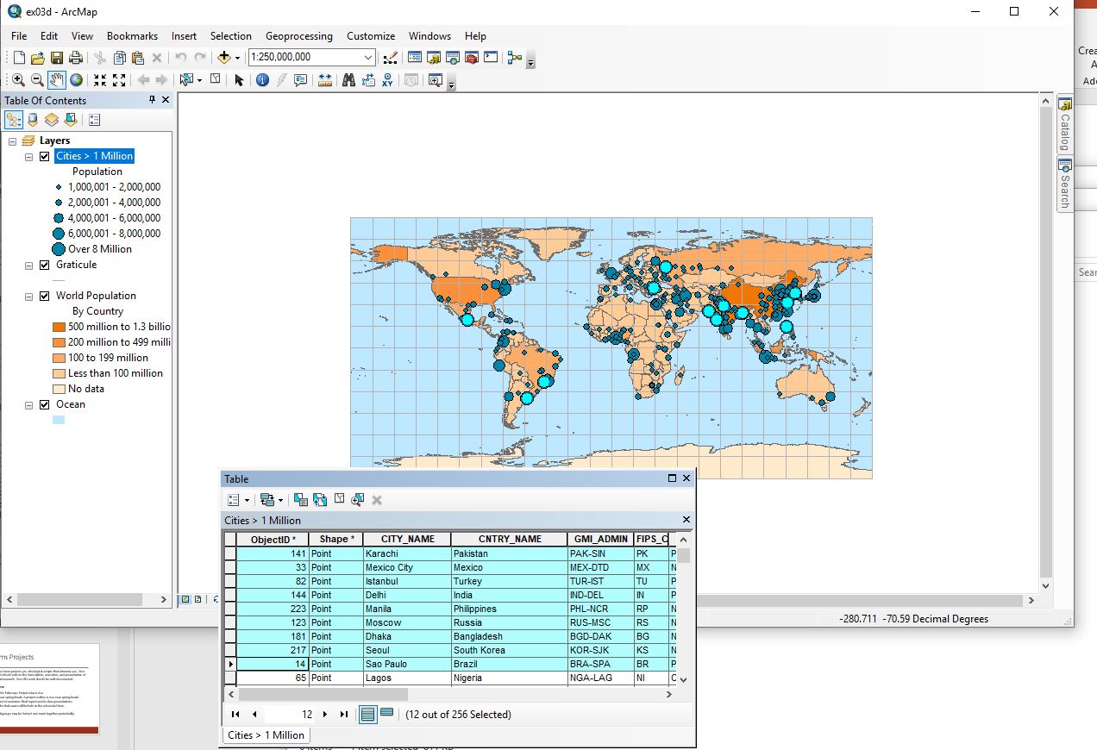Click the Open map document icon
Viewport: 1097px width, 750px height.
37,58
